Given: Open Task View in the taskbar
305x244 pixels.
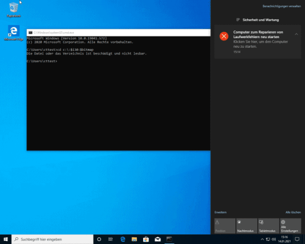Looking at the screenshot, I should [x=111, y=239].
